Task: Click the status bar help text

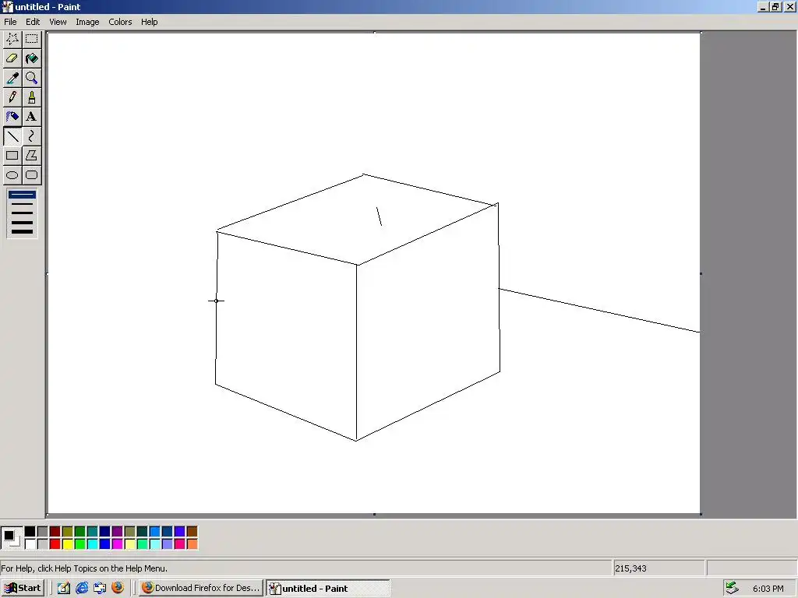Action: pos(84,568)
